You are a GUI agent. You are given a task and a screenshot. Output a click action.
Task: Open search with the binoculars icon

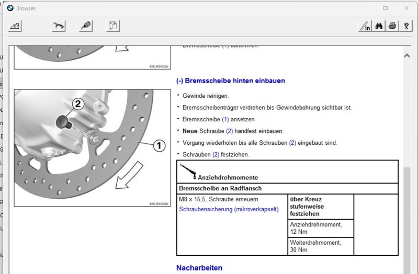379,26
